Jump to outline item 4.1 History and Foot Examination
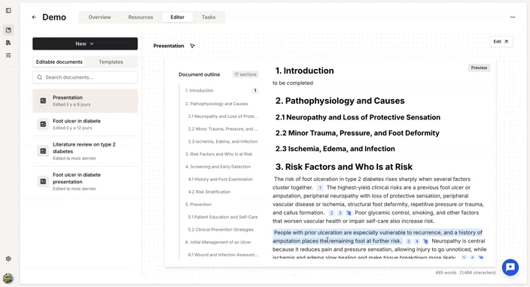The image size is (530, 287). (221, 180)
